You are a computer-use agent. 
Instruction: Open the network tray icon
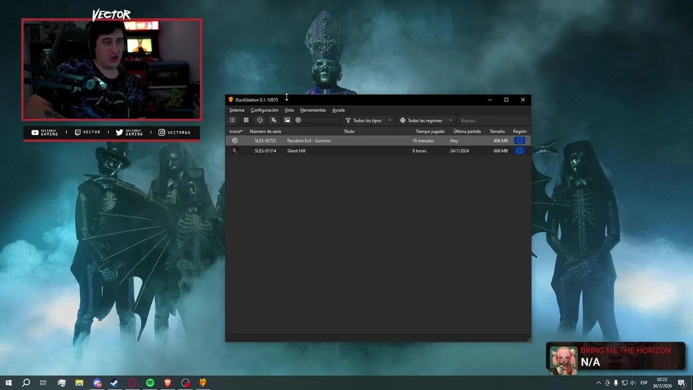(x=624, y=383)
